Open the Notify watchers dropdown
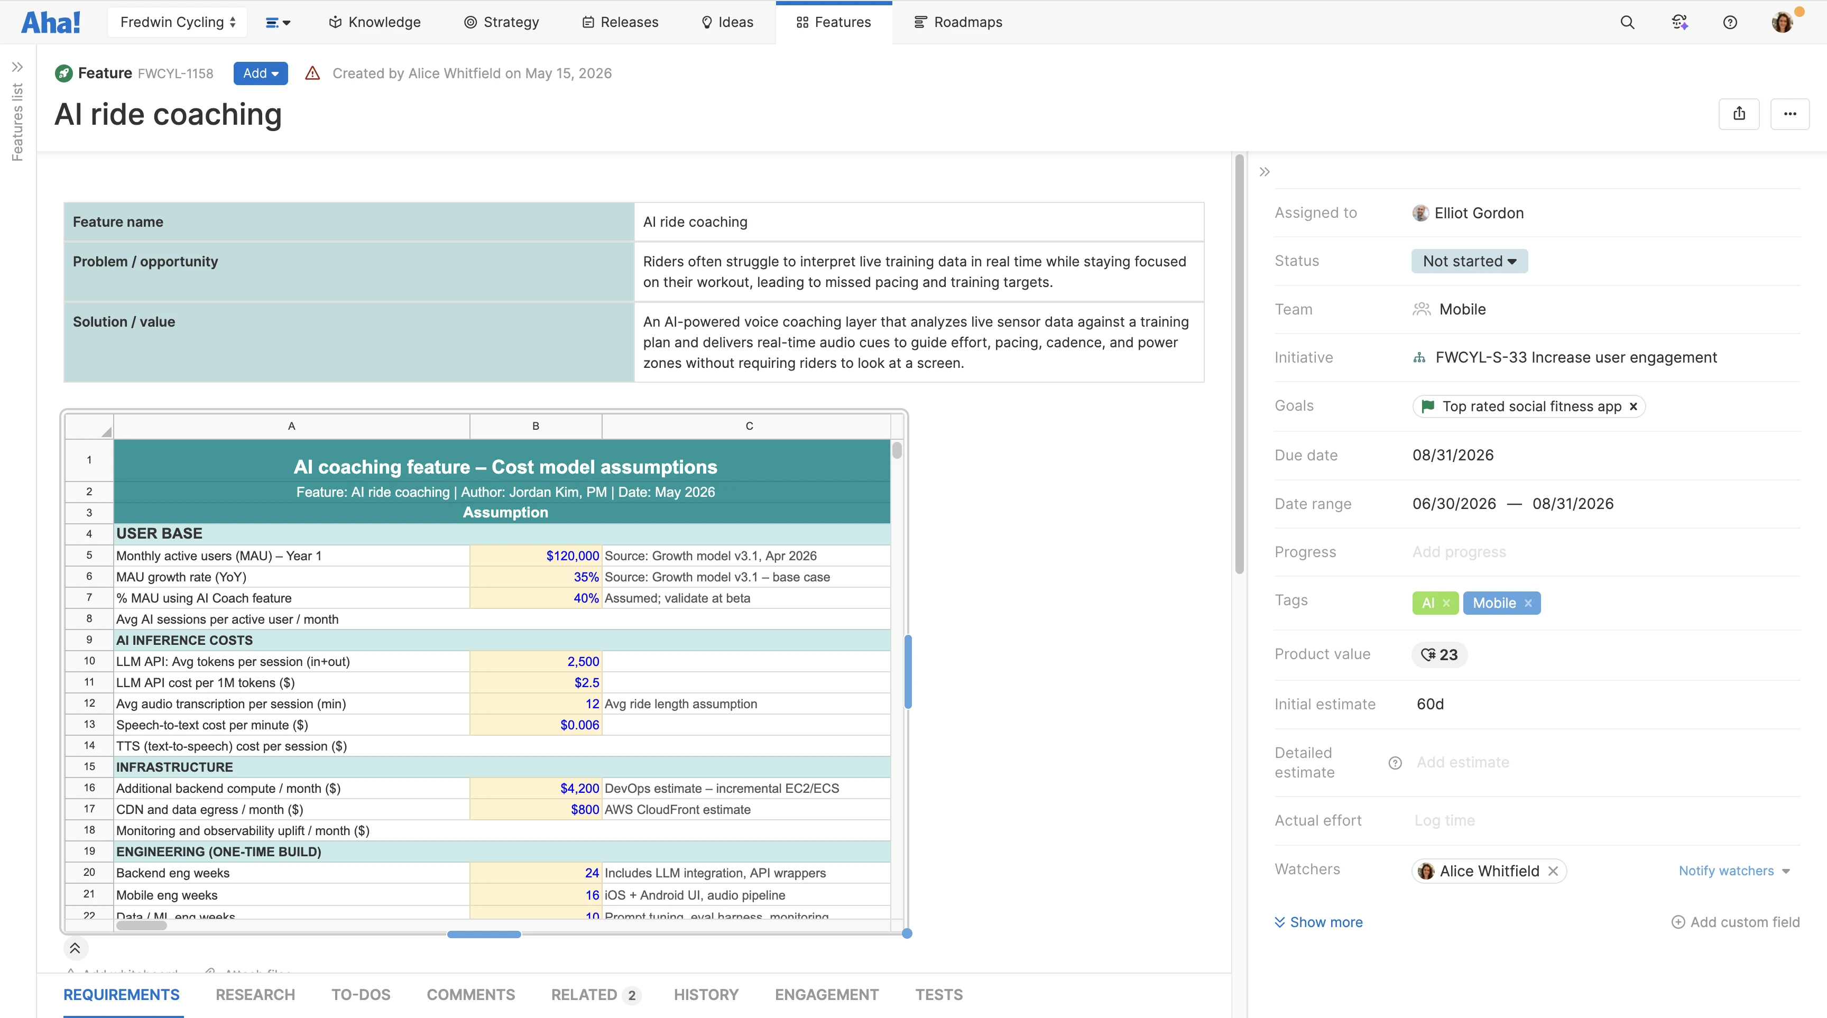This screenshot has height=1018, width=1827. 1734,871
